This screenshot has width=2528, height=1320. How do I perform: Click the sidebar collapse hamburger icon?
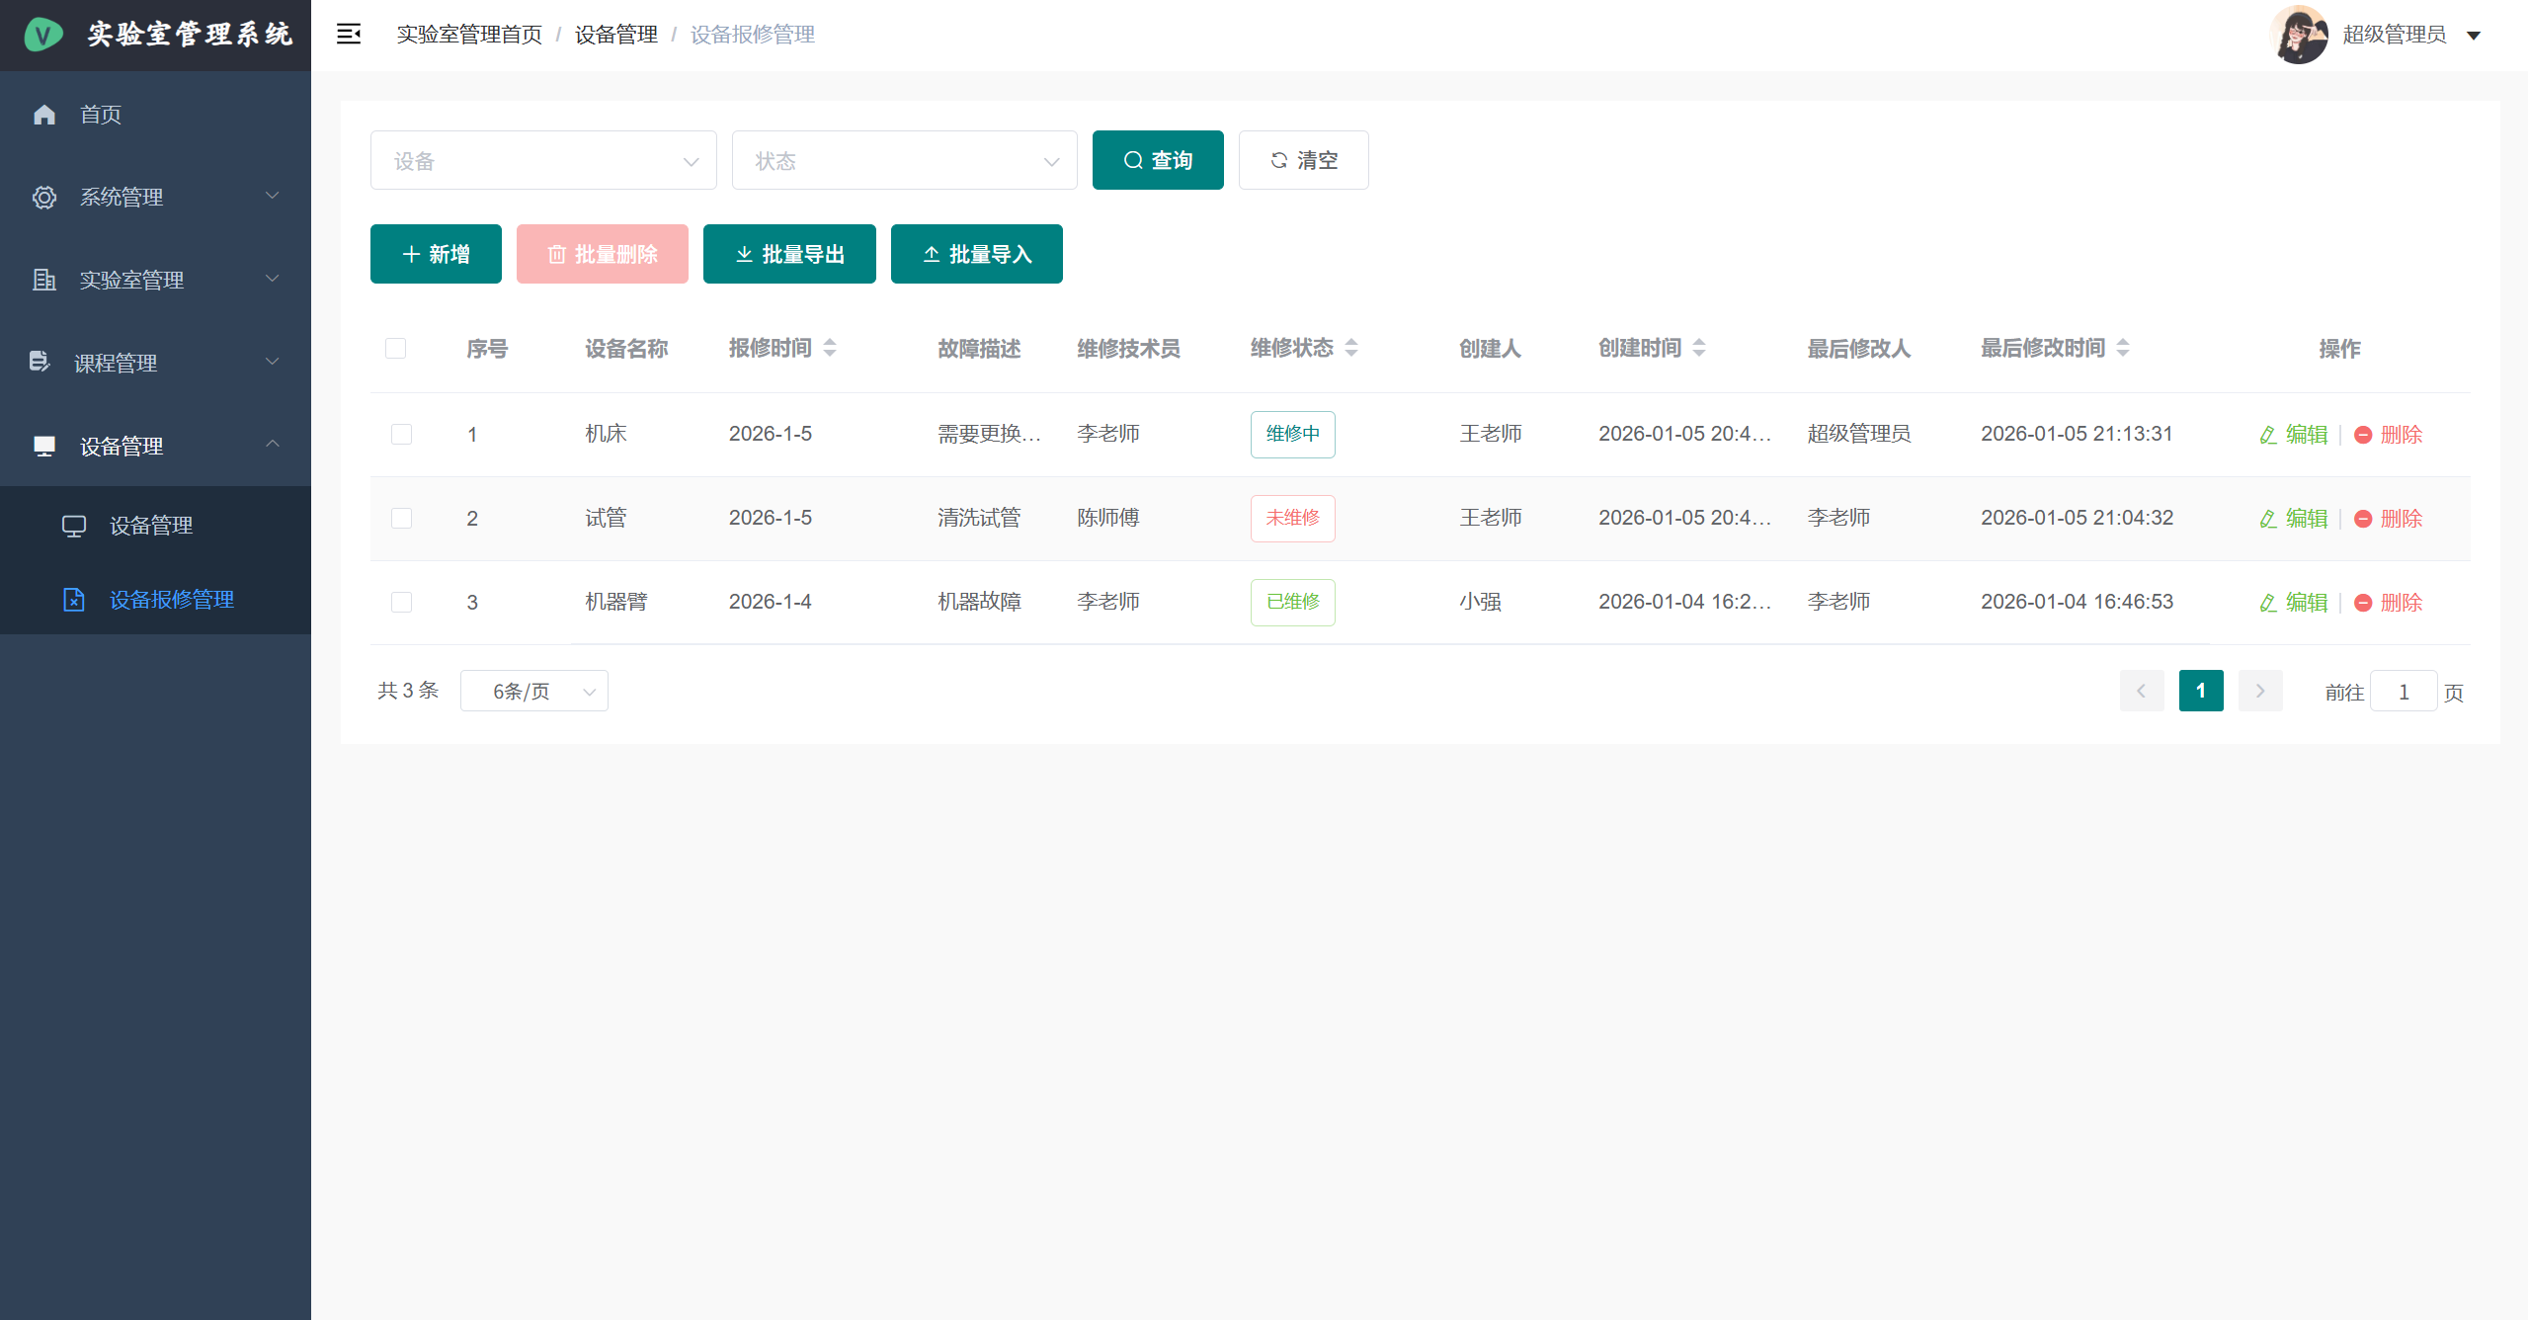[x=349, y=35]
